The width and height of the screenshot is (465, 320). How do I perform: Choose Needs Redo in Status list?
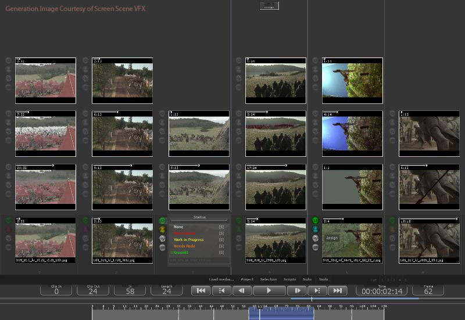click(x=184, y=246)
